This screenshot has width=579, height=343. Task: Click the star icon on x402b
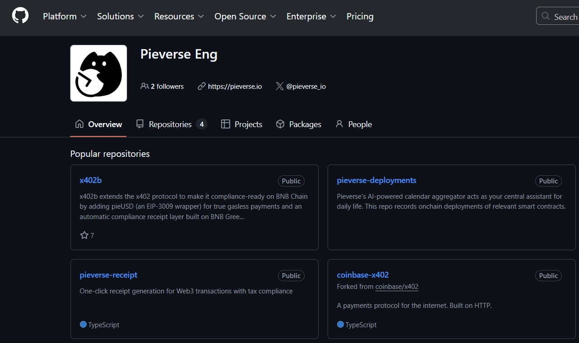click(84, 235)
